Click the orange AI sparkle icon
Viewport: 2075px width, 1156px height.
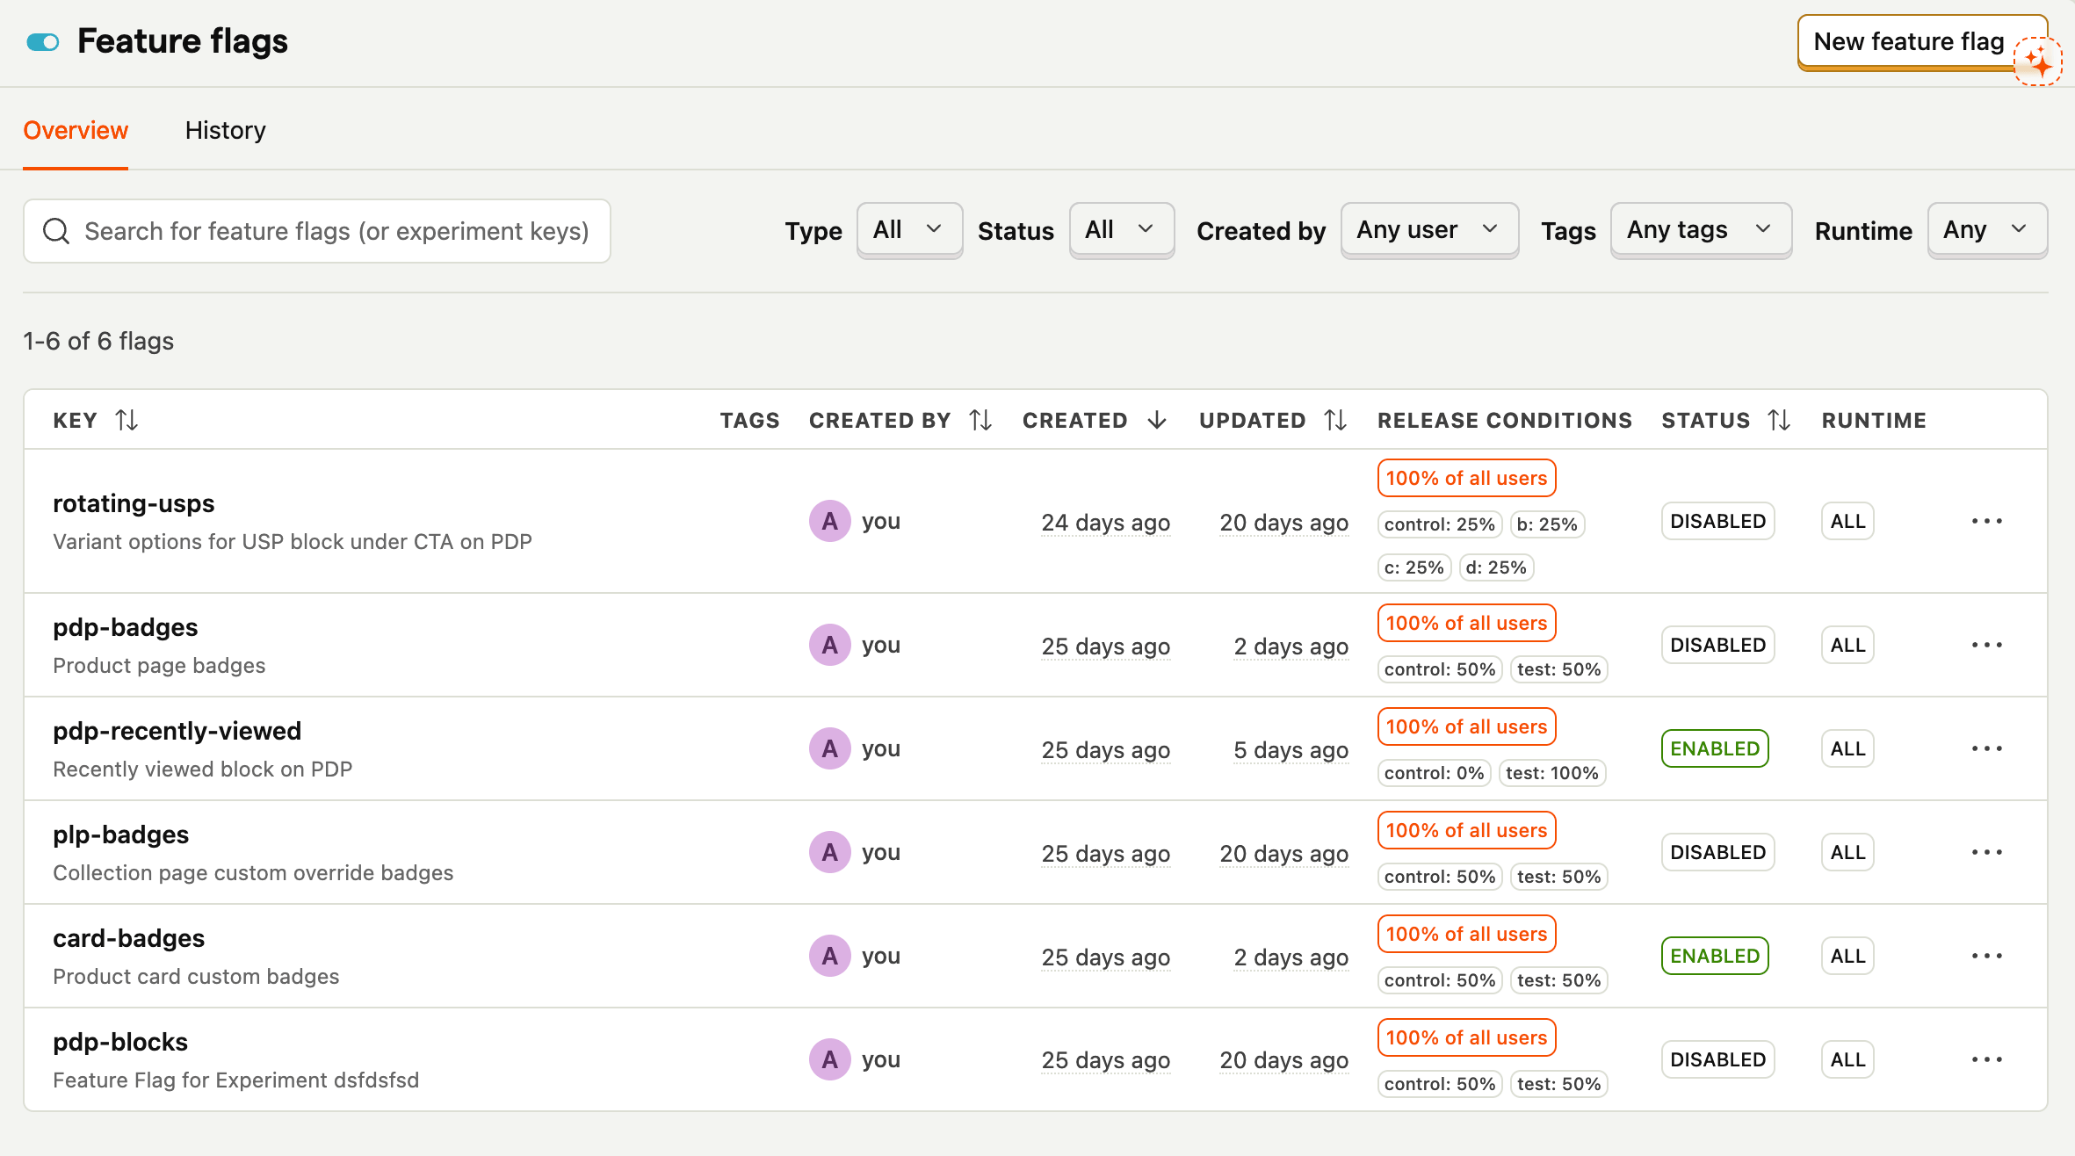(x=2037, y=62)
